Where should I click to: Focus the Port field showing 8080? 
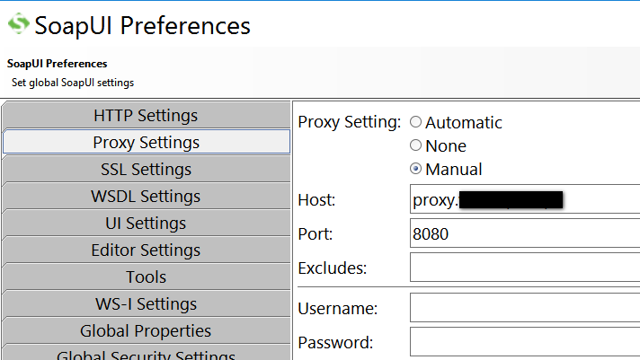[x=524, y=233]
